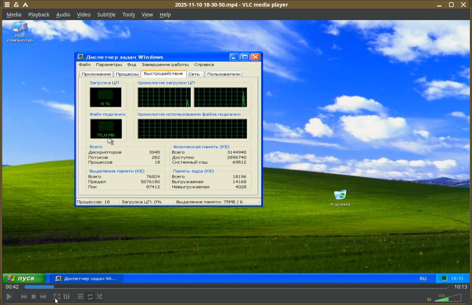Screen dimensions: 472x305
Task: Click the playback seek bar
Action: 236,287
